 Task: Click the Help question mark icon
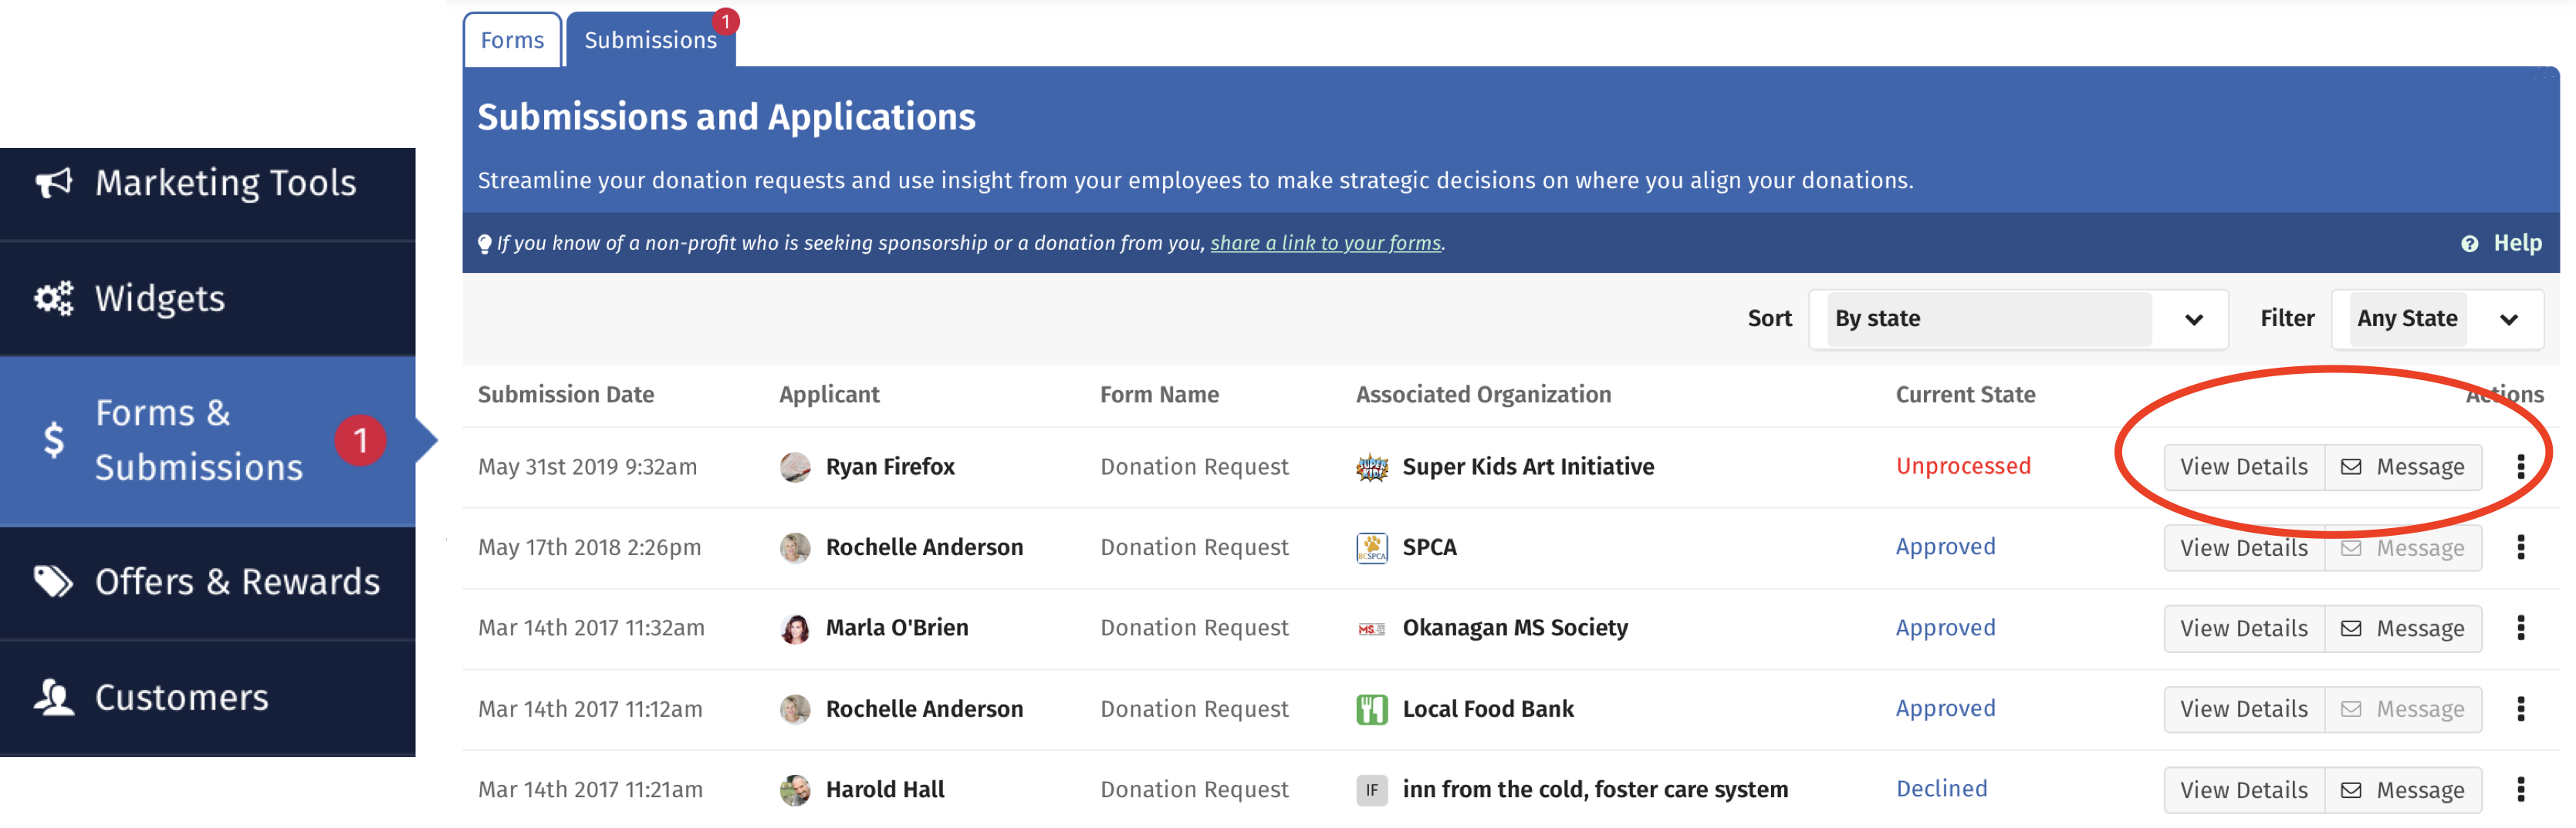(2469, 244)
